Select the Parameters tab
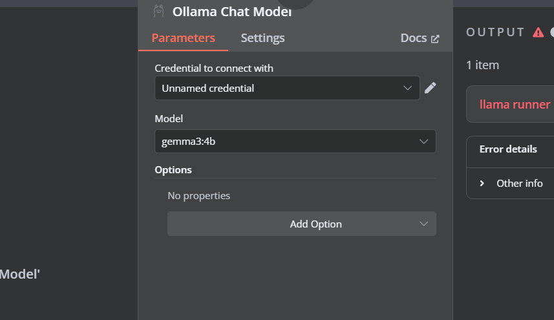This screenshot has height=320, width=554. (183, 37)
